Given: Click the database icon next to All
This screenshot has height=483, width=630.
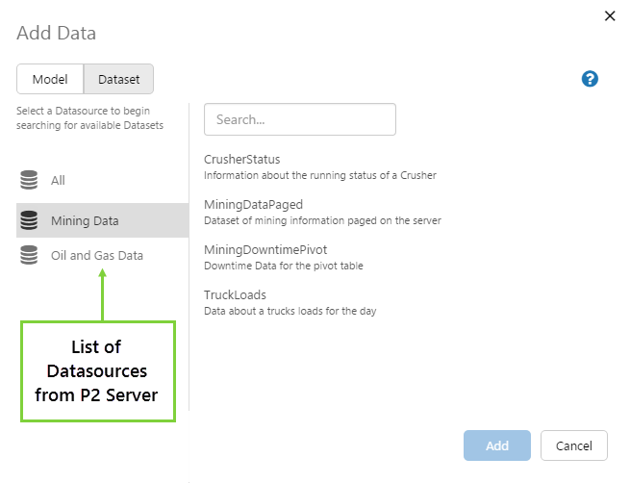Looking at the screenshot, I should pos(29,180).
